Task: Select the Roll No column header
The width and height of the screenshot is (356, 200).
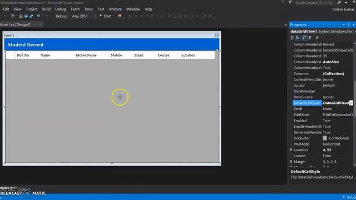Action: tap(23, 55)
